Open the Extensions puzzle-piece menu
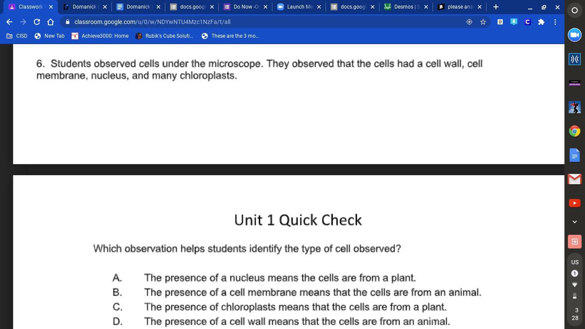 point(541,22)
